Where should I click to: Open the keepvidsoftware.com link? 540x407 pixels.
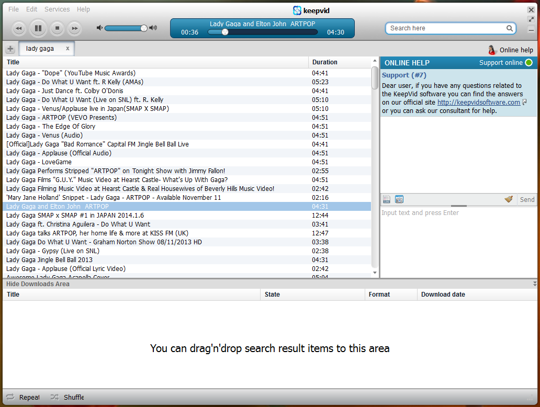[479, 102]
